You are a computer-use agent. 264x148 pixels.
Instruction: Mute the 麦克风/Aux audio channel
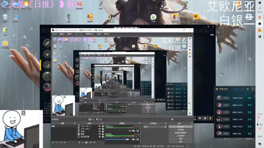[x=134, y=131]
